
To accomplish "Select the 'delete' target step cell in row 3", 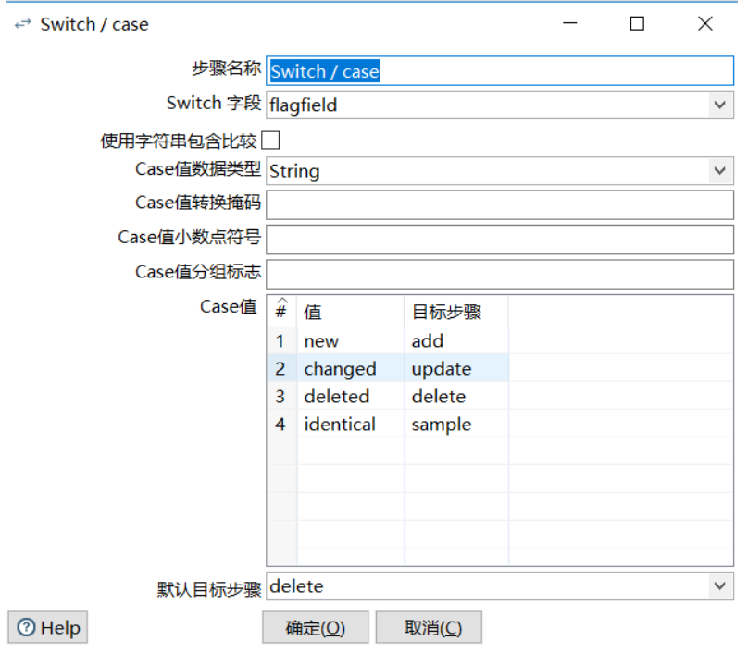I will point(456,396).
